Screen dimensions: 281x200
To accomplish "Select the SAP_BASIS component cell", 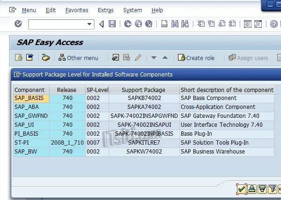I will 31,98.
